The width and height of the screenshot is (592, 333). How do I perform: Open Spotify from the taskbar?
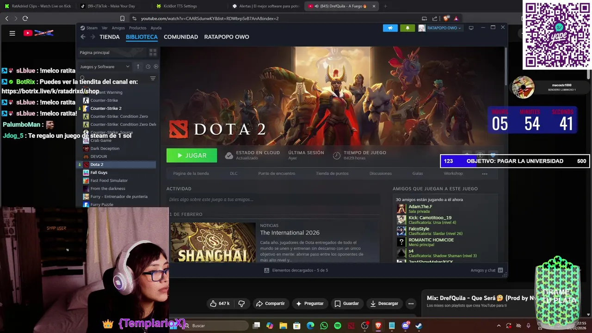[x=338, y=326]
